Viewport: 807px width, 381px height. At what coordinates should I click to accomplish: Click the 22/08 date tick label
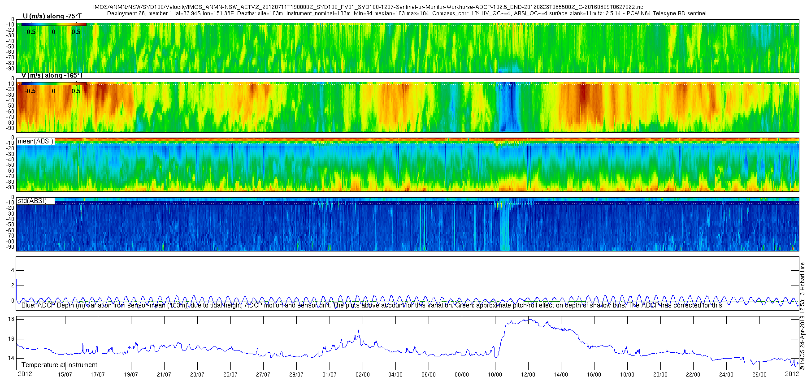tap(693, 375)
